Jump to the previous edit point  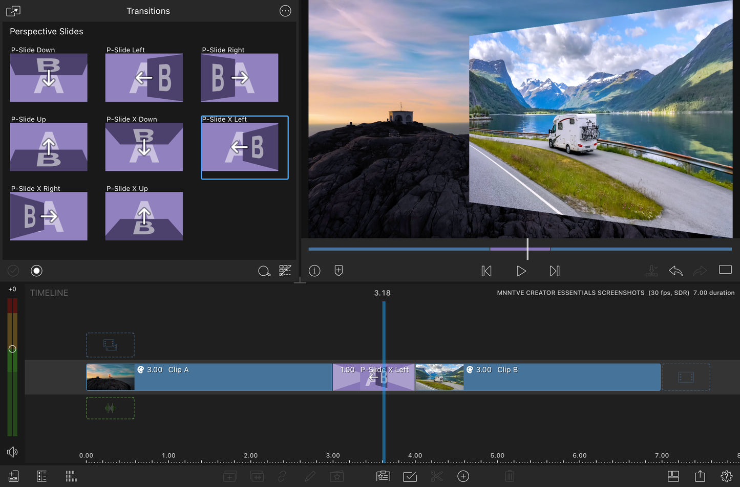click(487, 271)
